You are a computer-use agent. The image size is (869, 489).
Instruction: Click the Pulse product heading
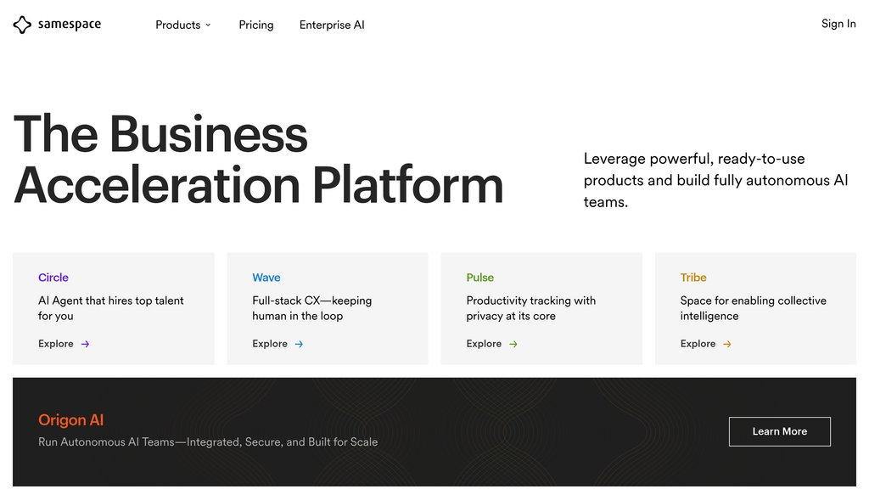pyautogui.click(x=480, y=278)
